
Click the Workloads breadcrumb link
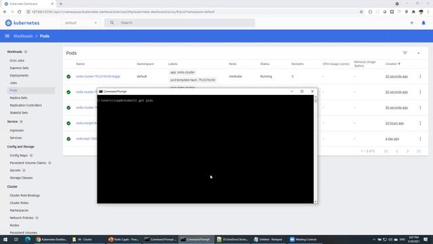(23, 36)
